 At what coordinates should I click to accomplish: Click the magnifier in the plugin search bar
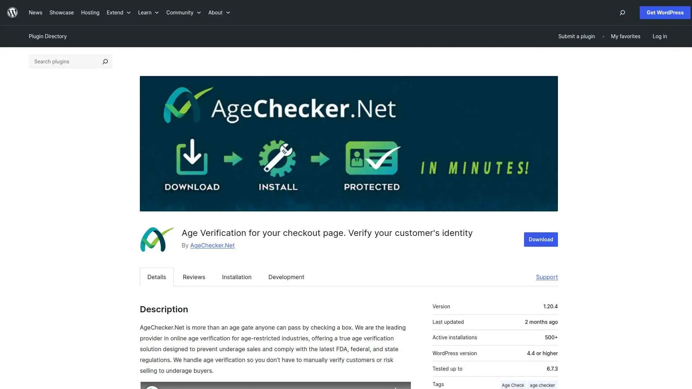click(x=105, y=61)
